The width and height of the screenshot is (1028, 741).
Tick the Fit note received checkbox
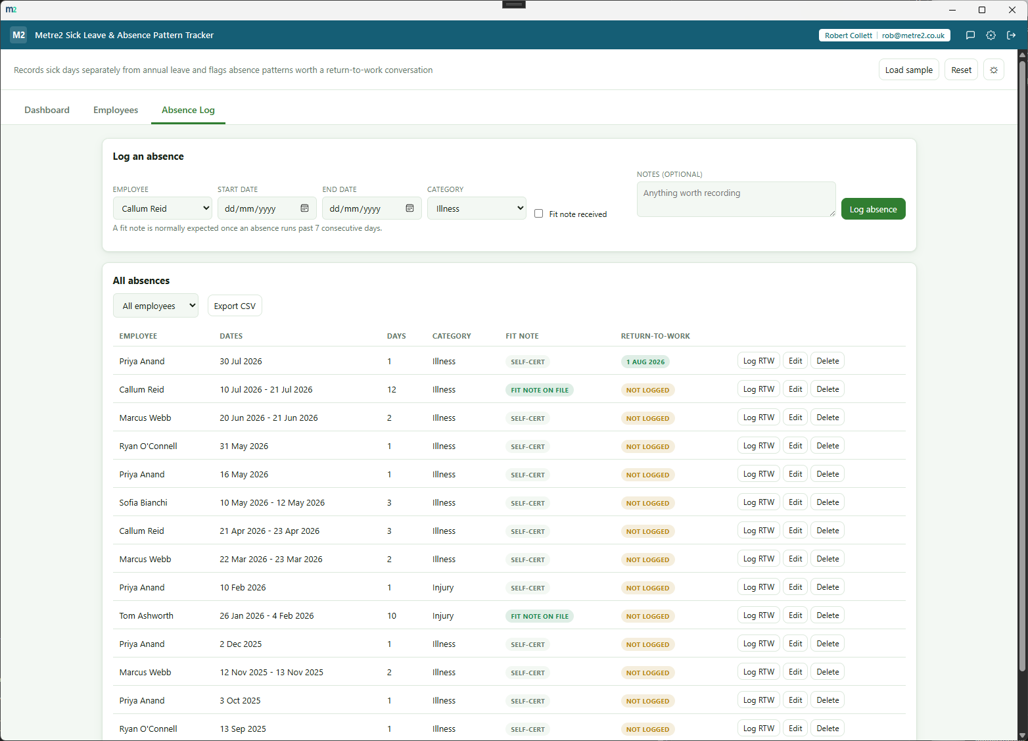[x=539, y=214]
